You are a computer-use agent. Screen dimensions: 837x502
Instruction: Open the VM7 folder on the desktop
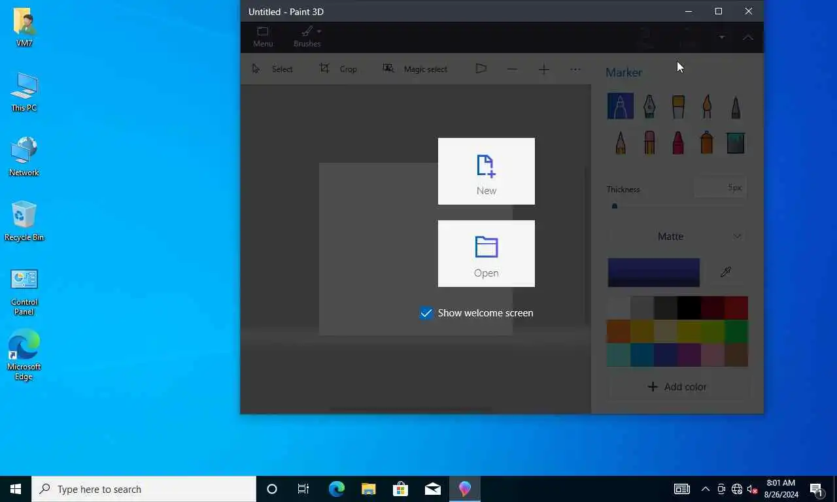pyautogui.click(x=24, y=27)
